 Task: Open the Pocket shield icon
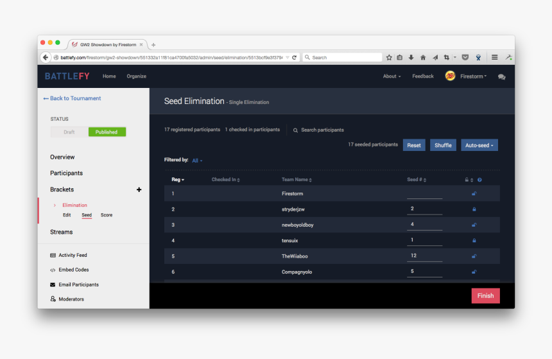(465, 57)
